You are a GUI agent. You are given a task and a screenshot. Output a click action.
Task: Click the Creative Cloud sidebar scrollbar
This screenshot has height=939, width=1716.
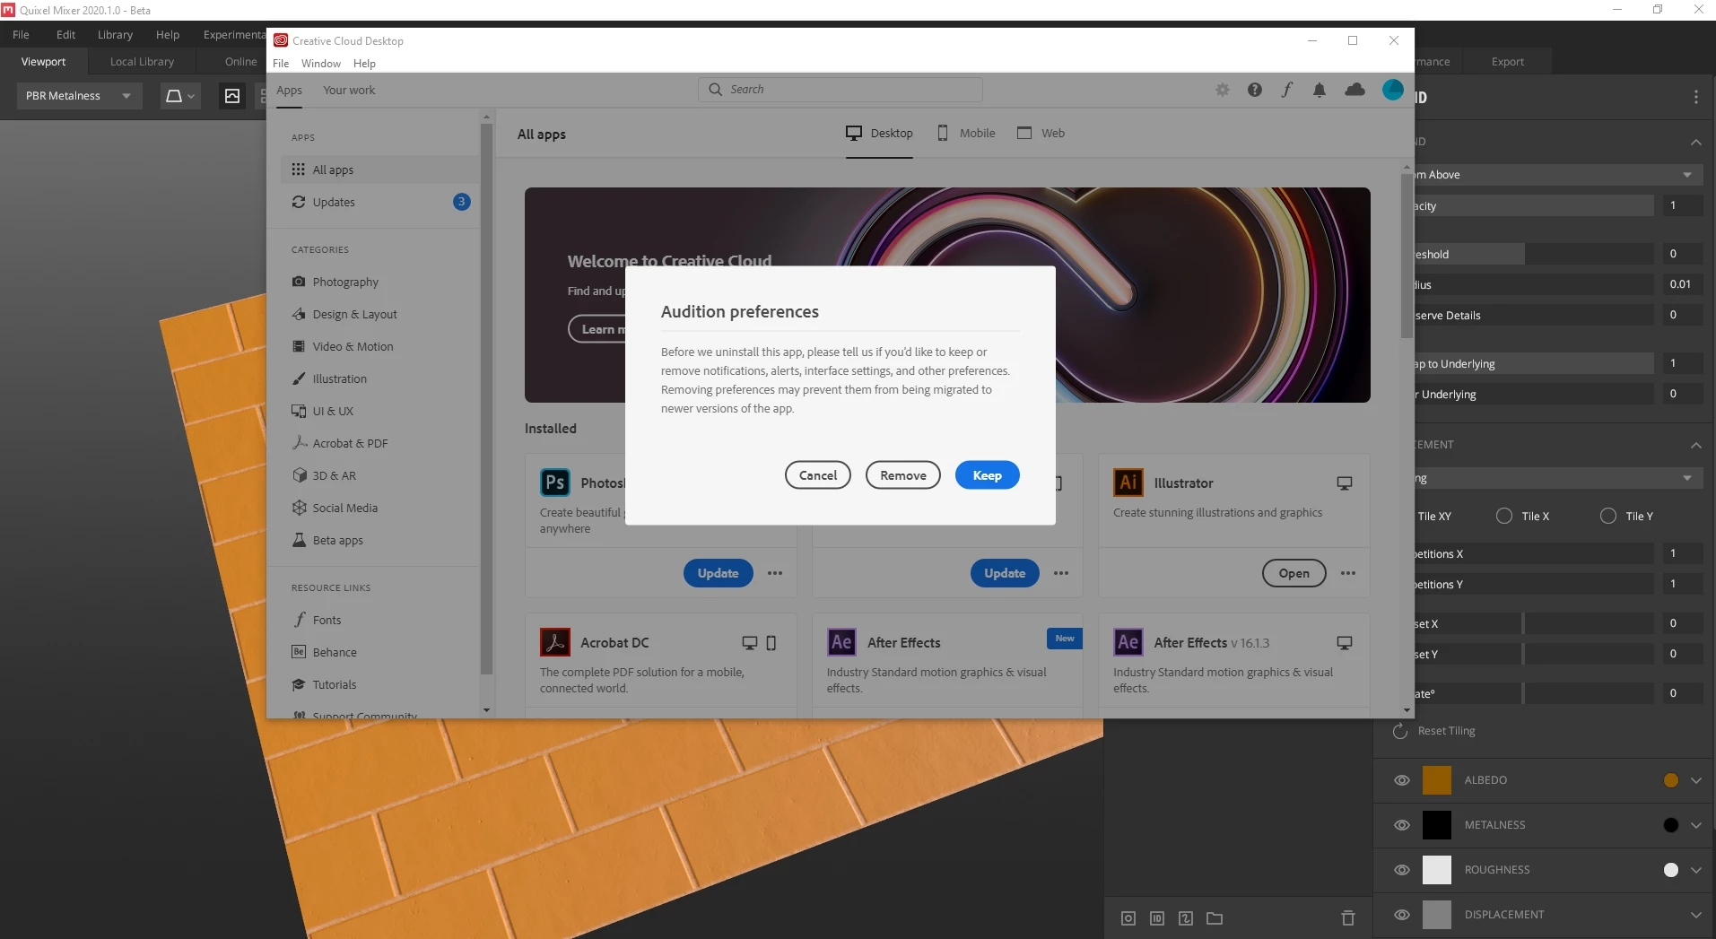(x=486, y=399)
